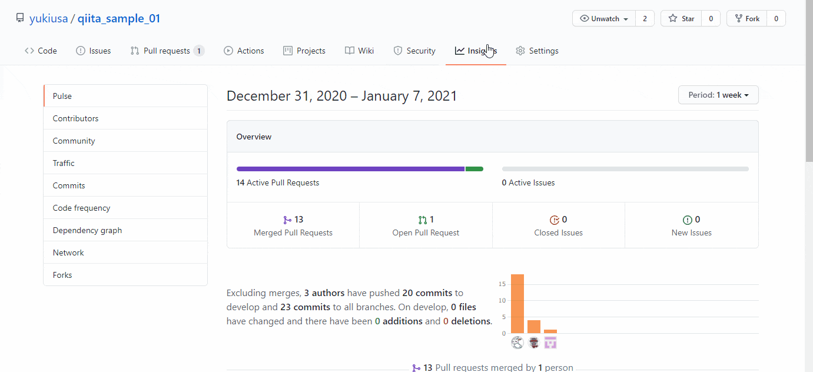Click the Settings gear icon
The width and height of the screenshot is (813, 372).
[x=520, y=51]
